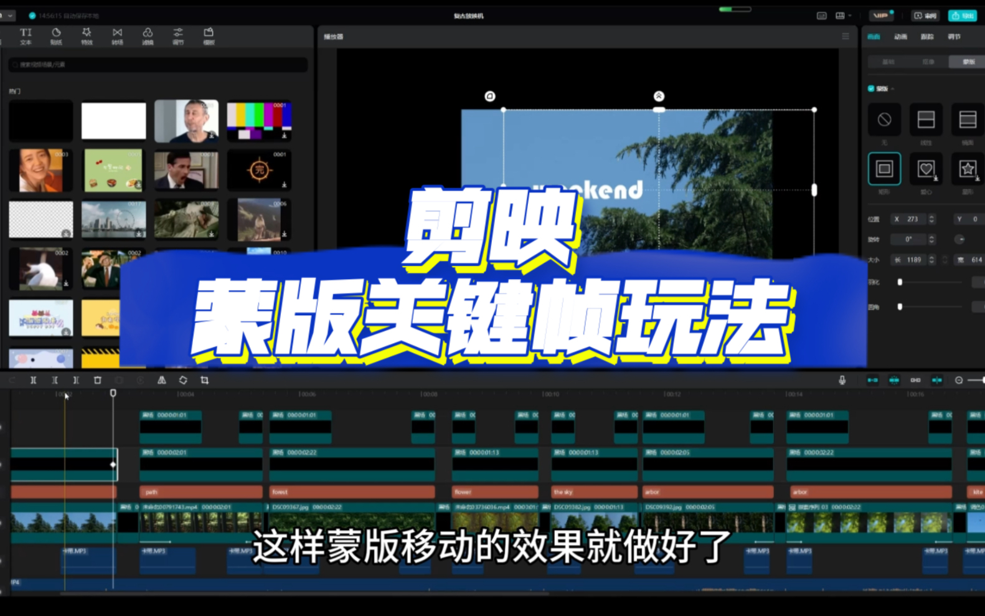Click the X position value field 273
The height and width of the screenshot is (616, 985).
pos(913,219)
